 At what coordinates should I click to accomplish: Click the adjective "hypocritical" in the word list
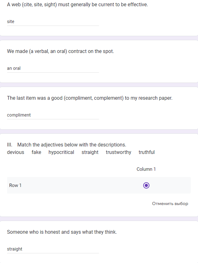click(61, 152)
